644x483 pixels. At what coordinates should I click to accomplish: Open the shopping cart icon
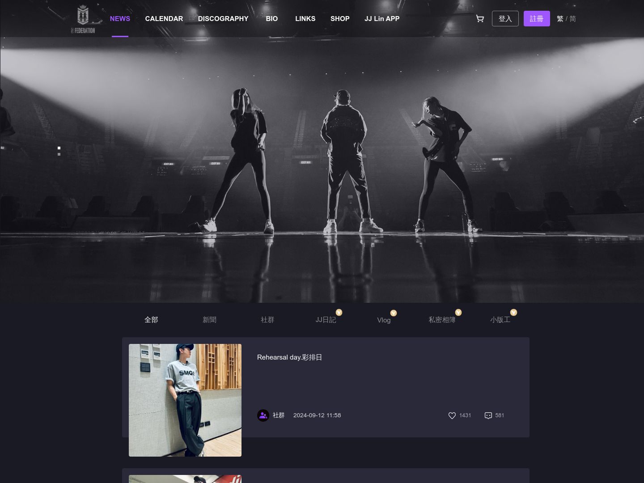480,18
